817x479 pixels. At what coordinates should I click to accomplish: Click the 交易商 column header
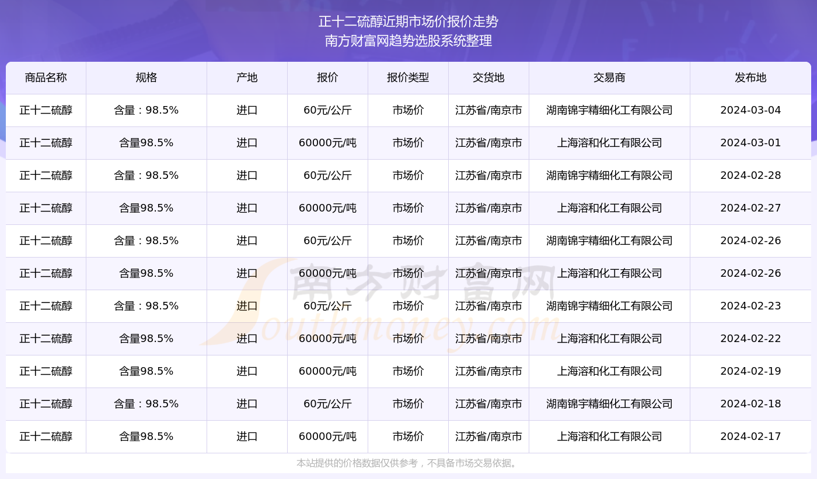pos(609,78)
